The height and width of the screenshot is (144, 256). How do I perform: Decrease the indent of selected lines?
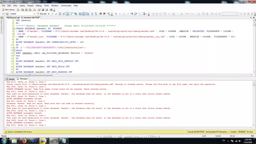[100, 14]
